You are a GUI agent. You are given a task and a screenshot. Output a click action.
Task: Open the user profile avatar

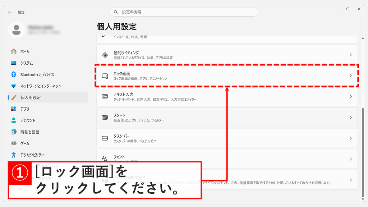coord(17,30)
